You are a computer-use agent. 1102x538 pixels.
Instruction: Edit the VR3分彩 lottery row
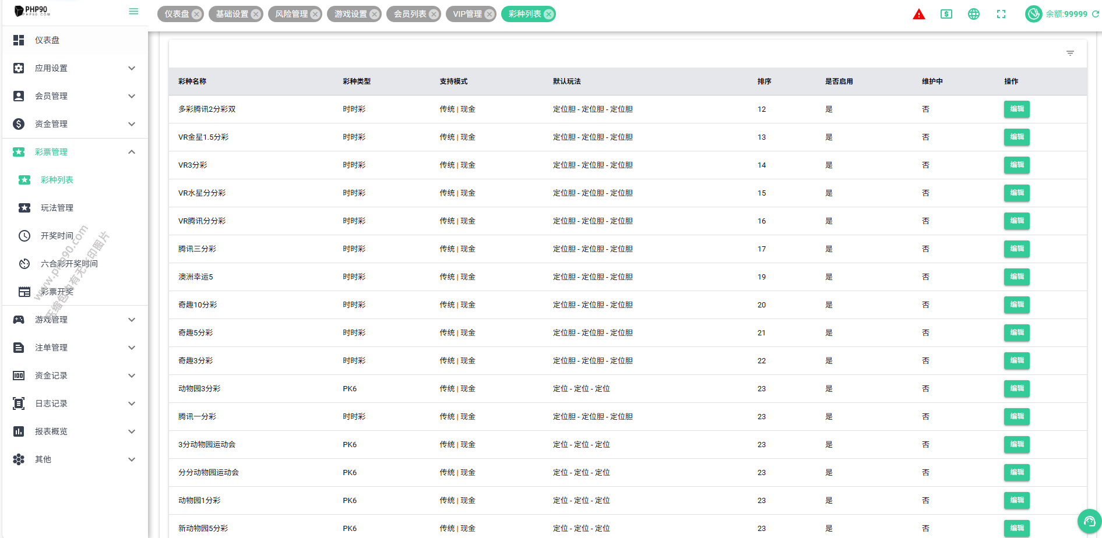tap(1016, 165)
